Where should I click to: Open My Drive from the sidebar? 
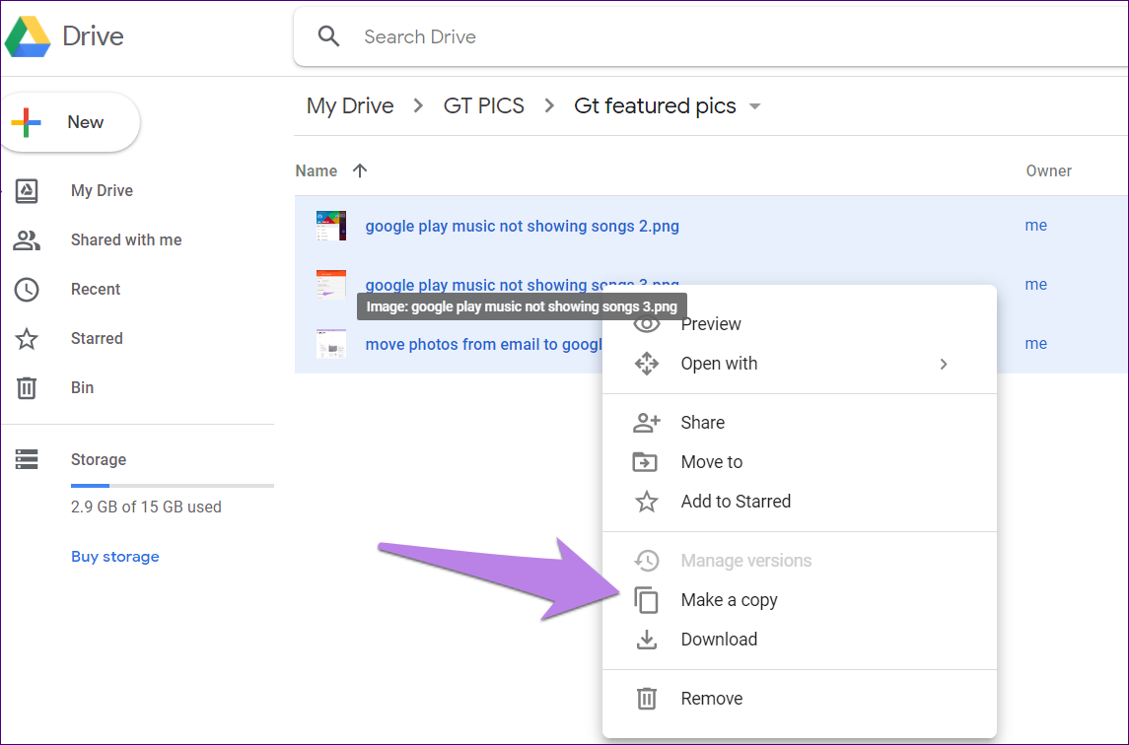pyautogui.click(x=102, y=190)
